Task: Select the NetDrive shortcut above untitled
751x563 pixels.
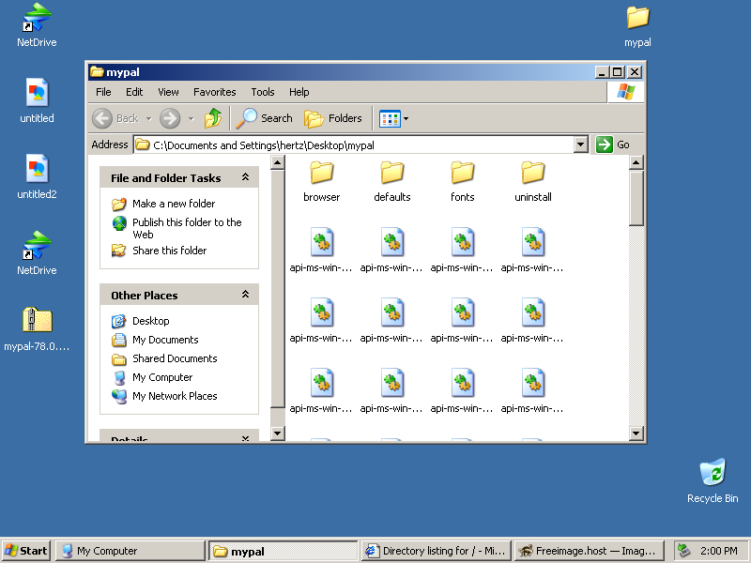Action: click(x=37, y=25)
